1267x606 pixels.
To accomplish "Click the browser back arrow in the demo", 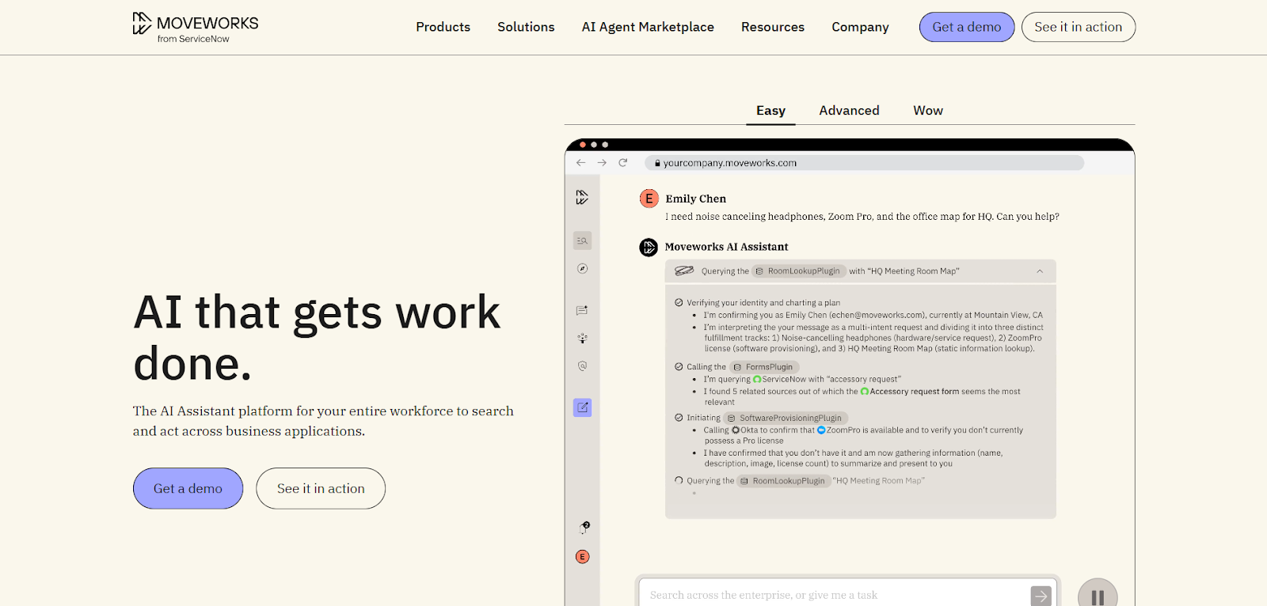I will click(x=580, y=163).
